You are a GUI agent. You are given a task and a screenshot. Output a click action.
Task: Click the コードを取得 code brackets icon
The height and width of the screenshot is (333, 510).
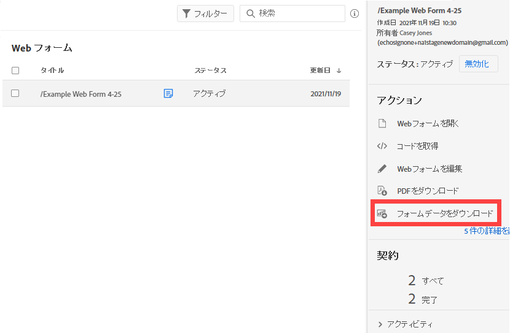(x=382, y=146)
